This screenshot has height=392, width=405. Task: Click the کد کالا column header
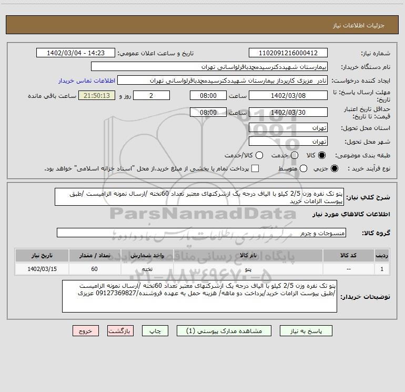pyautogui.click(x=348, y=256)
